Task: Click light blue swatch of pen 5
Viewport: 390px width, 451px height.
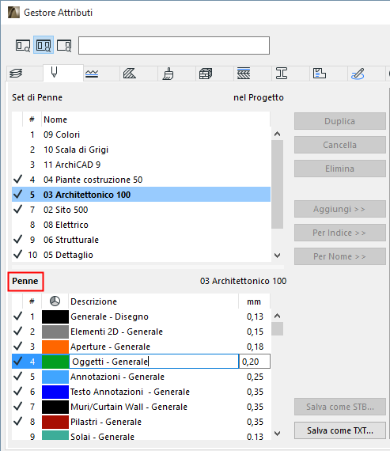Action: [x=55, y=377]
